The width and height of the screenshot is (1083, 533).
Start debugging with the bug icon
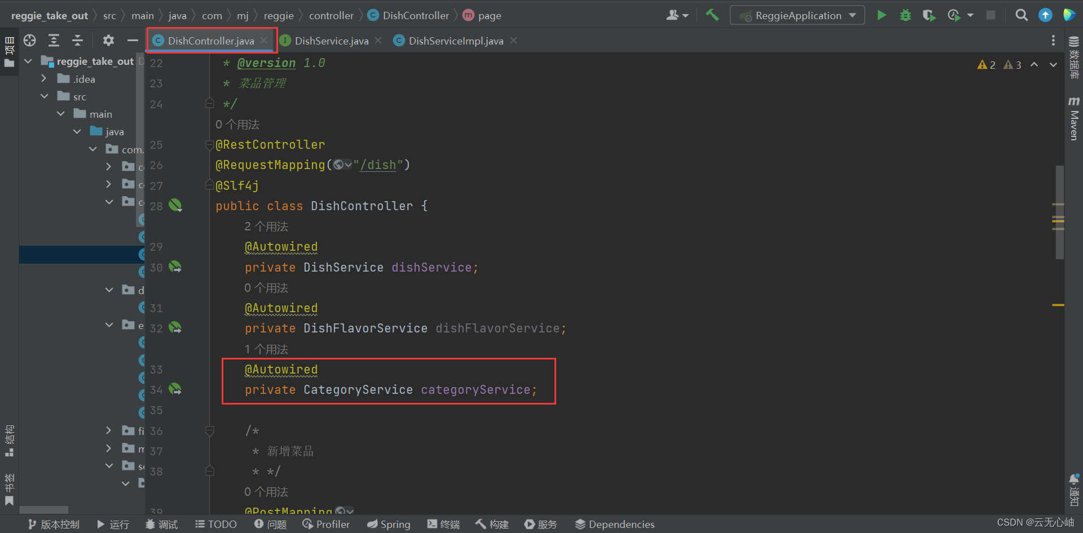905,15
